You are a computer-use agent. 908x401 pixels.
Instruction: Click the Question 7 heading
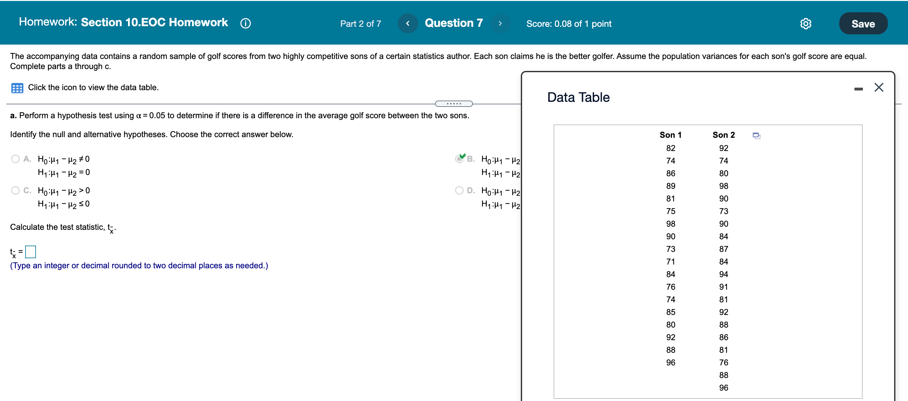(453, 23)
